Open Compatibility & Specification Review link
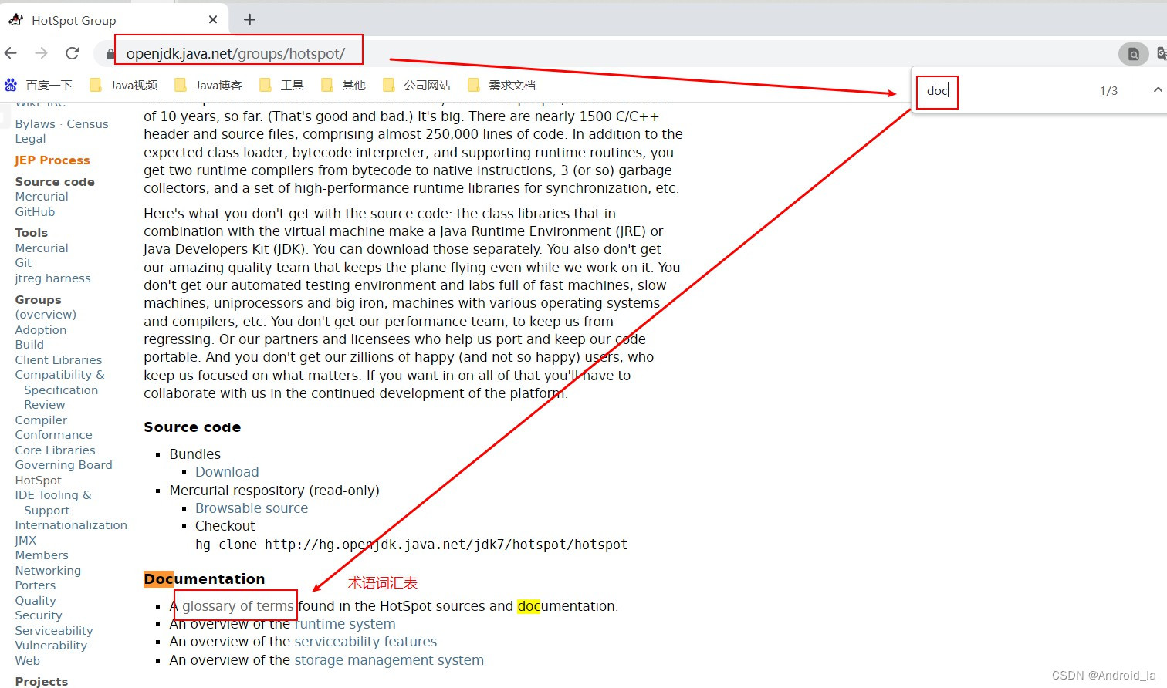 pos(59,390)
